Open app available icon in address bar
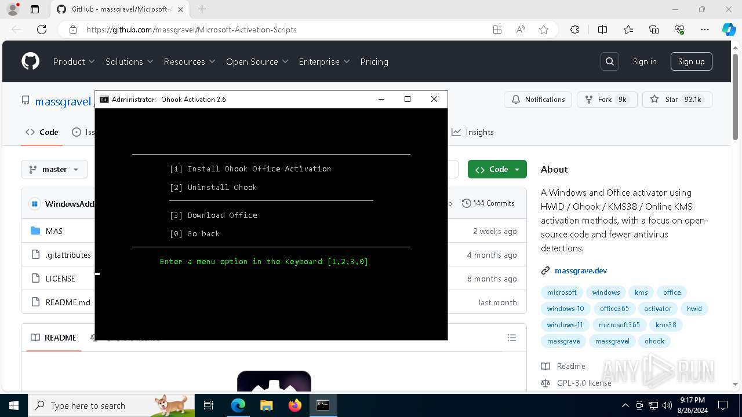The image size is (742, 417). [x=497, y=30]
